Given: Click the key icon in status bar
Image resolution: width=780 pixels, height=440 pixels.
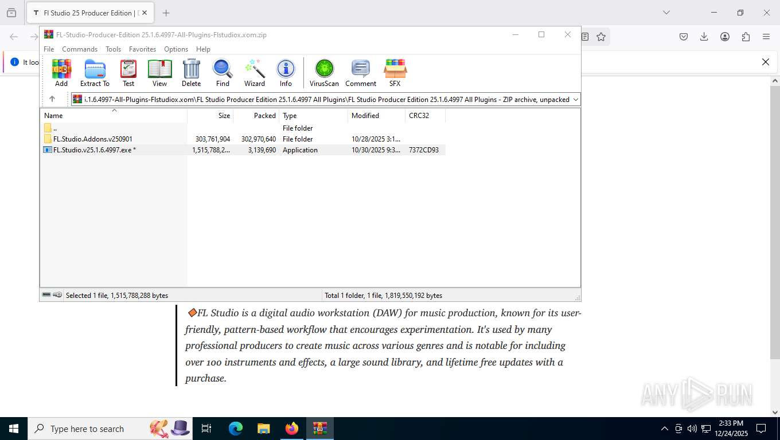Looking at the screenshot, I should pyautogui.click(x=57, y=295).
